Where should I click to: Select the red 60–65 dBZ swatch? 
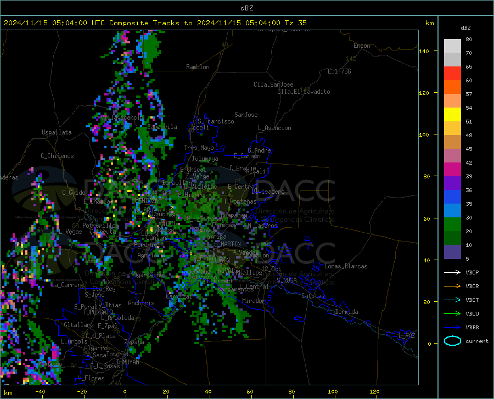click(x=452, y=74)
